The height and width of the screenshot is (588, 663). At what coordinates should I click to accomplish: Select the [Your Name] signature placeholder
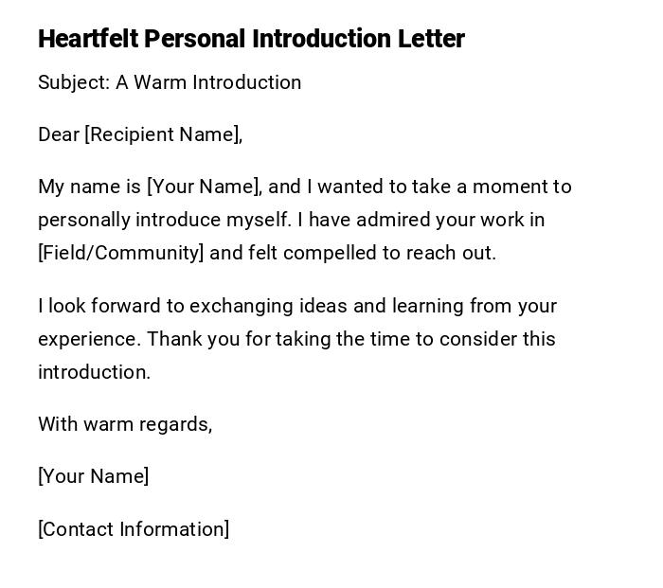pyautogui.click(x=94, y=476)
